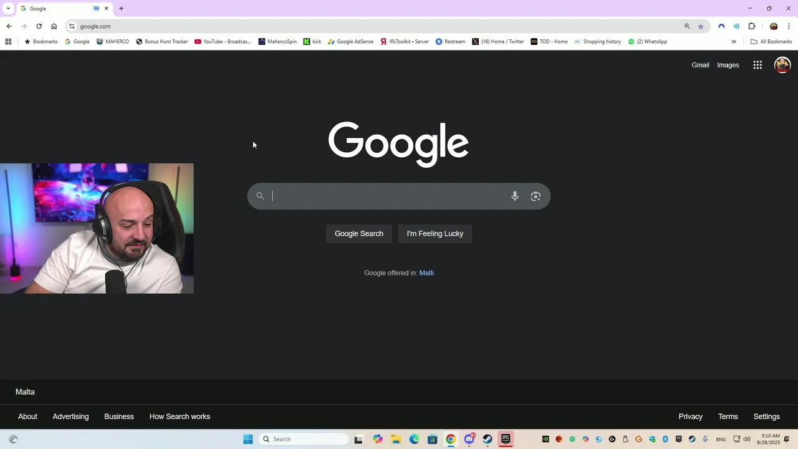Open the All Bookmarks folder

tap(771, 42)
